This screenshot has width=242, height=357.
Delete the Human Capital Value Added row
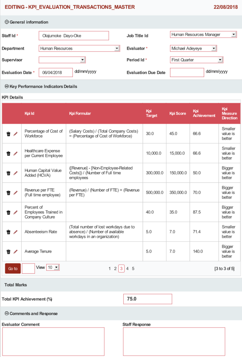pos(8,173)
